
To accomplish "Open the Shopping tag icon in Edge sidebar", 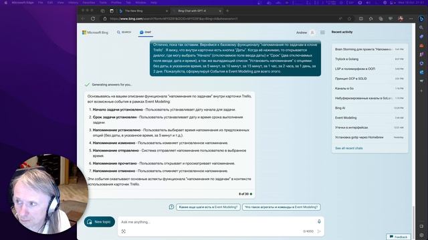I will tap(421, 37).
